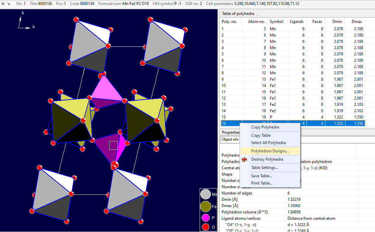The image size is (375, 232).
Task: Click the Ligands column header
Action: pyautogui.click(x=296, y=21)
